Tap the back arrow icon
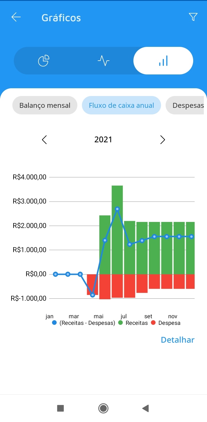The width and height of the screenshot is (207, 422). [16, 17]
